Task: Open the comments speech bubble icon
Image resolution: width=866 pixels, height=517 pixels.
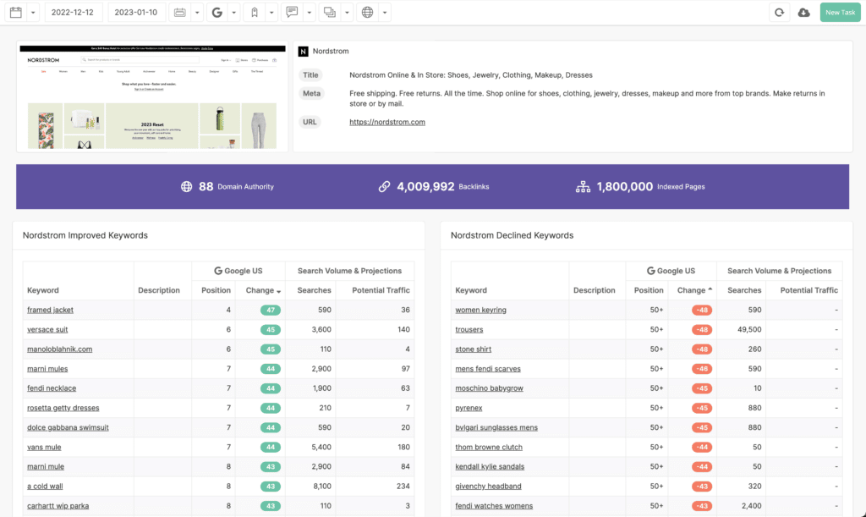Action: coord(292,12)
